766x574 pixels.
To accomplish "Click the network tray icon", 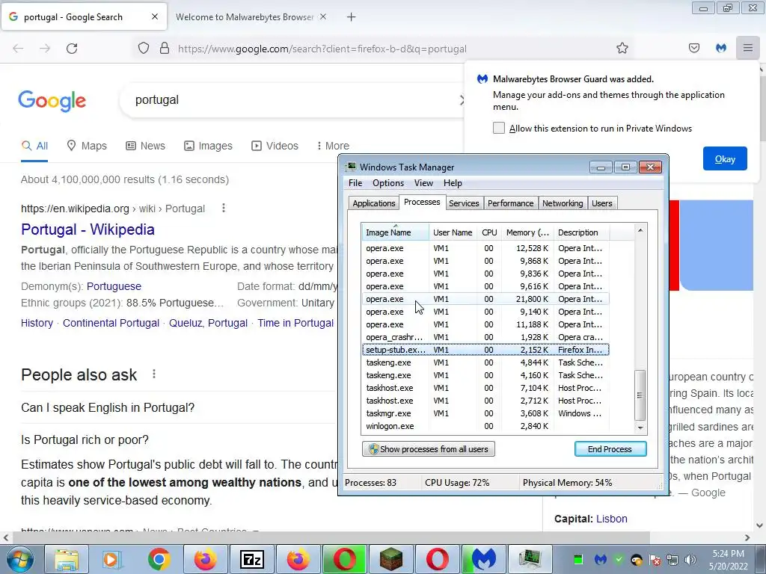I will point(672,560).
